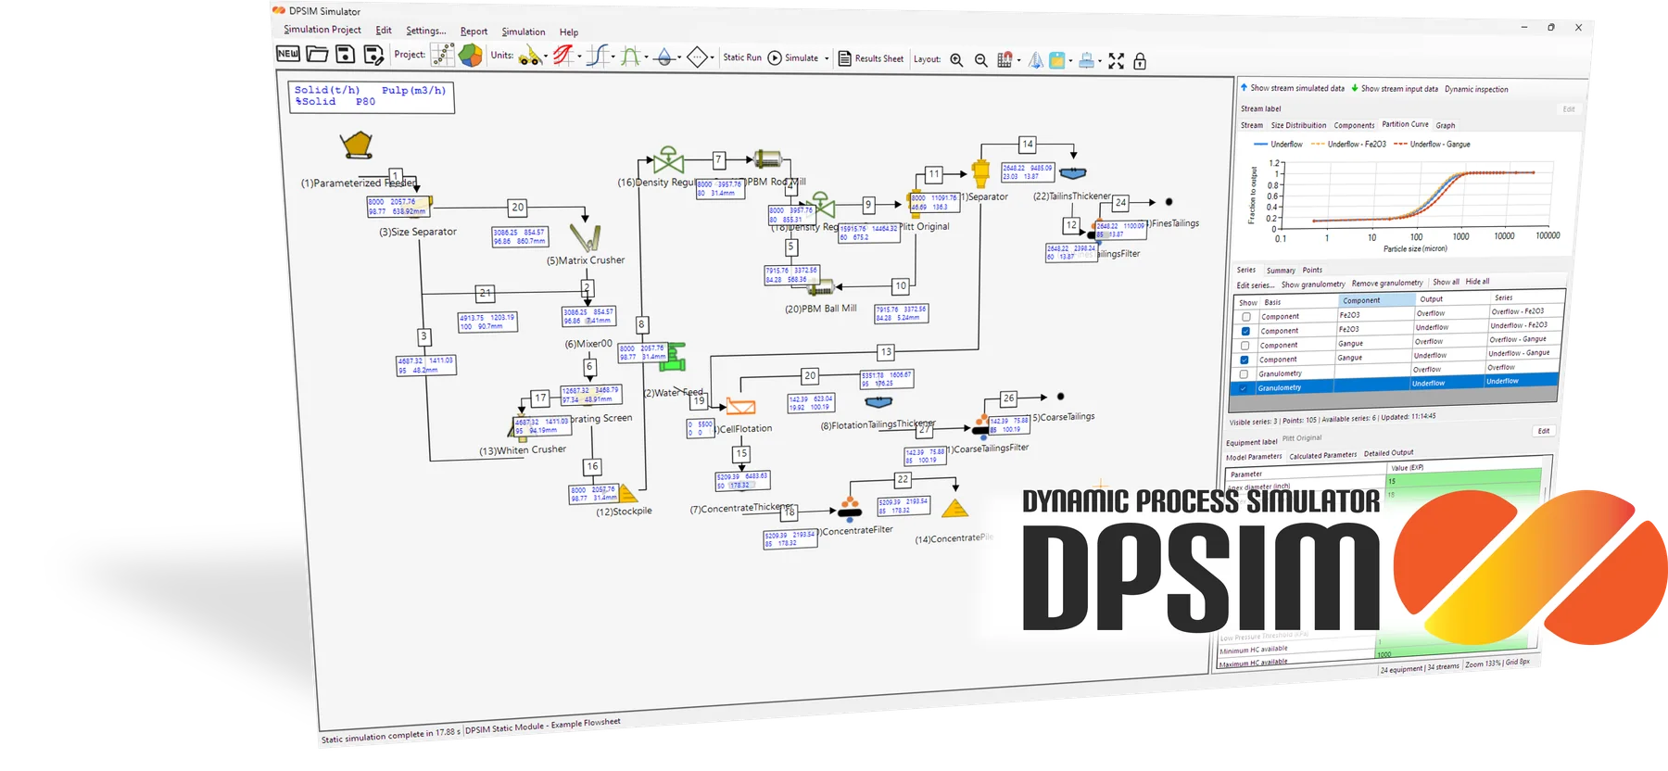Viewport: 1668px width, 771px height.
Task: Click the yellow loader Units icon
Action: tap(529, 57)
